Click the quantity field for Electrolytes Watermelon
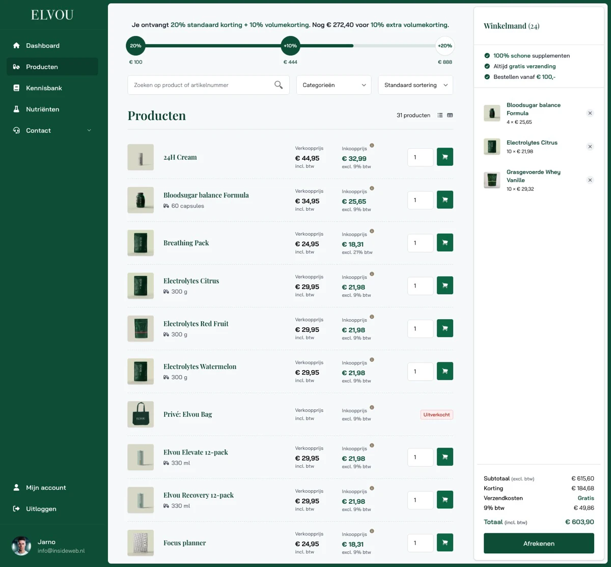611x567 pixels. pos(420,372)
